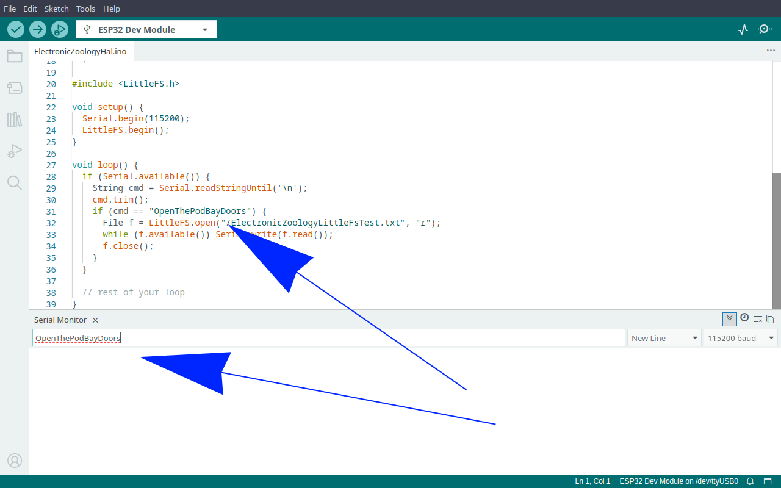Click the notifications bell in status bar
The height and width of the screenshot is (488, 781).
click(x=750, y=481)
